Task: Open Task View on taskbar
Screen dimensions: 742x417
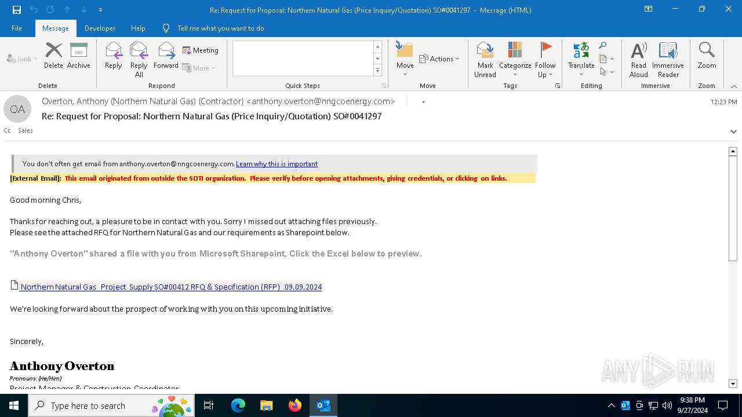Action: [x=209, y=405]
